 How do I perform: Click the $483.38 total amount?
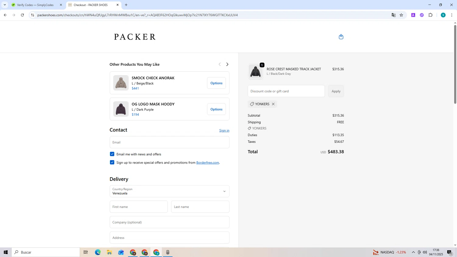point(336,152)
